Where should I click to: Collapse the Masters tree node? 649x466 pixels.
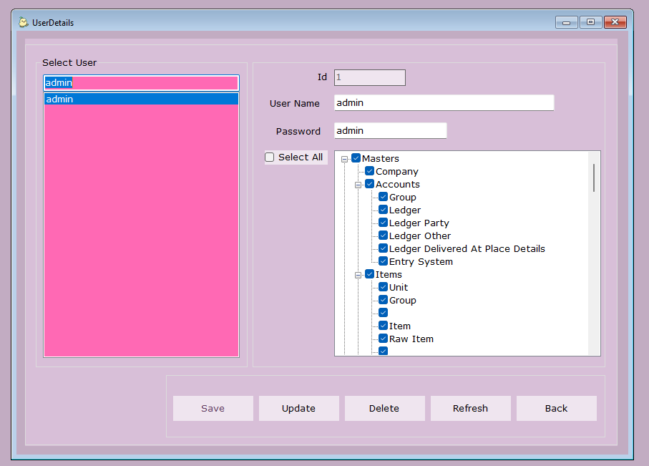344,159
